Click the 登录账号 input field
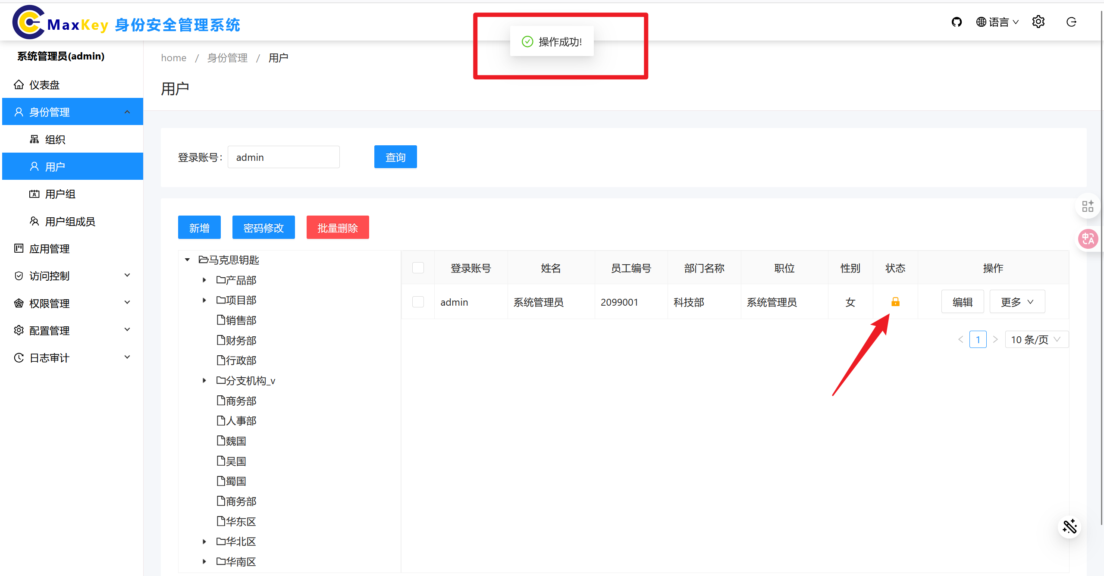The height and width of the screenshot is (576, 1104). (283, 157)
